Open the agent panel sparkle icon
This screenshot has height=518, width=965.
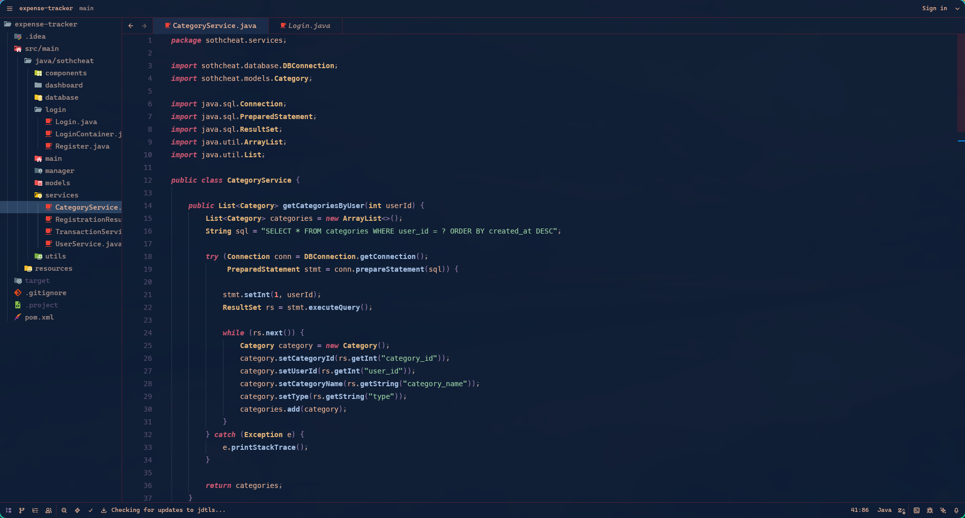point(943,510)
